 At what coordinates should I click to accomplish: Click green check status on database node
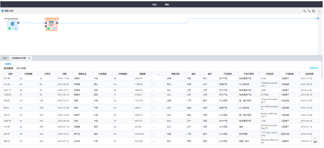(10, 28)
